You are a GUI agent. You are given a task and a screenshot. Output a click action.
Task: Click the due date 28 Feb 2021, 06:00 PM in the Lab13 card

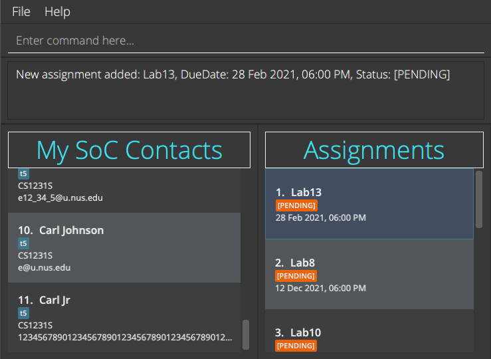click(321, 217)
